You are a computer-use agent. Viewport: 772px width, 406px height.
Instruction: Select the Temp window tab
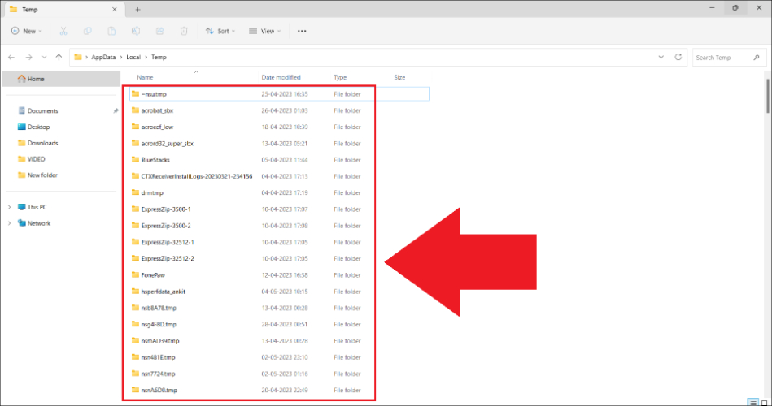pos(63,10)
